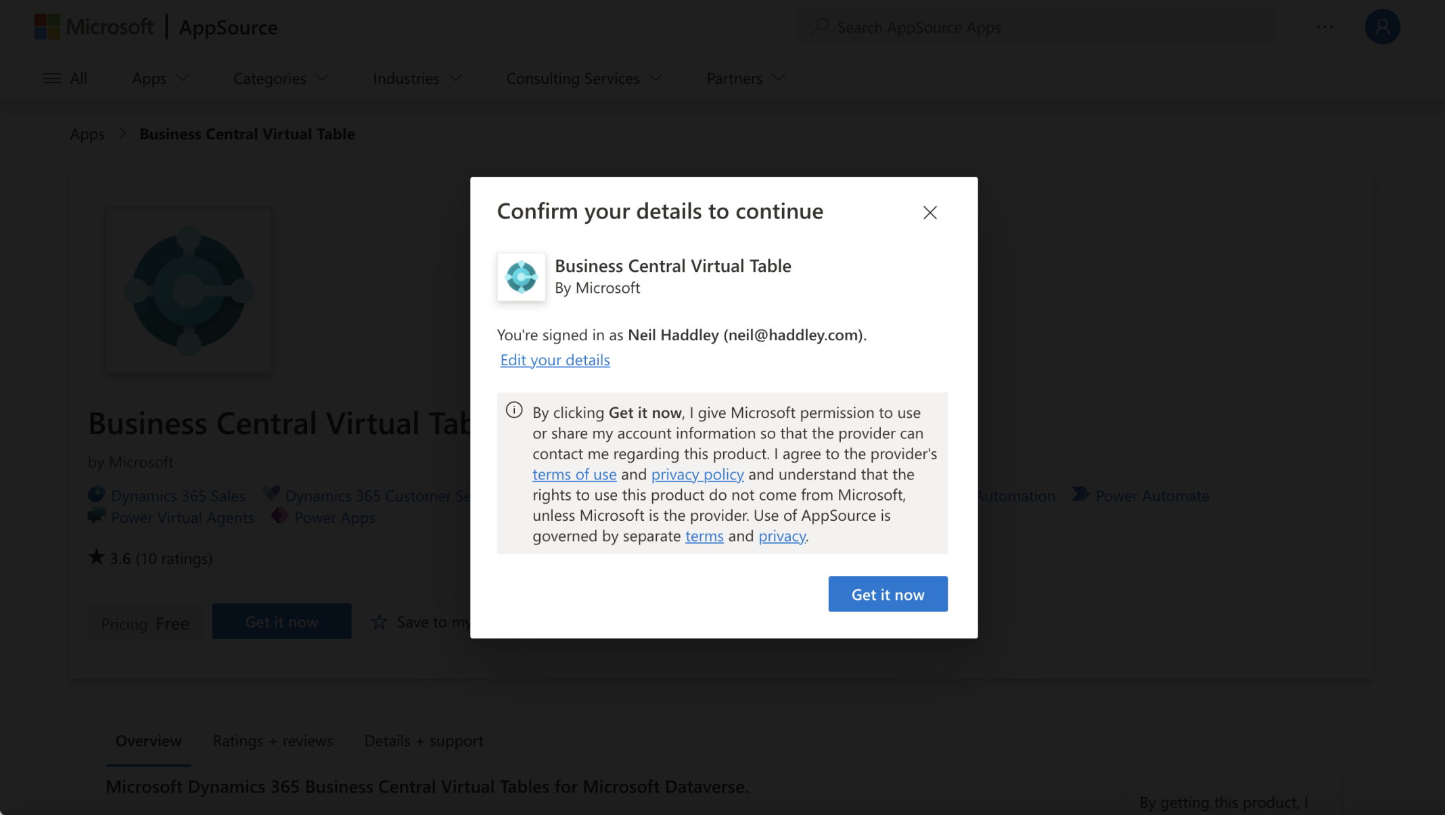The width and height of the screenshot is (1445, 815).
Task: Click the info icon in the consent notice
Action: click(514, 411)
